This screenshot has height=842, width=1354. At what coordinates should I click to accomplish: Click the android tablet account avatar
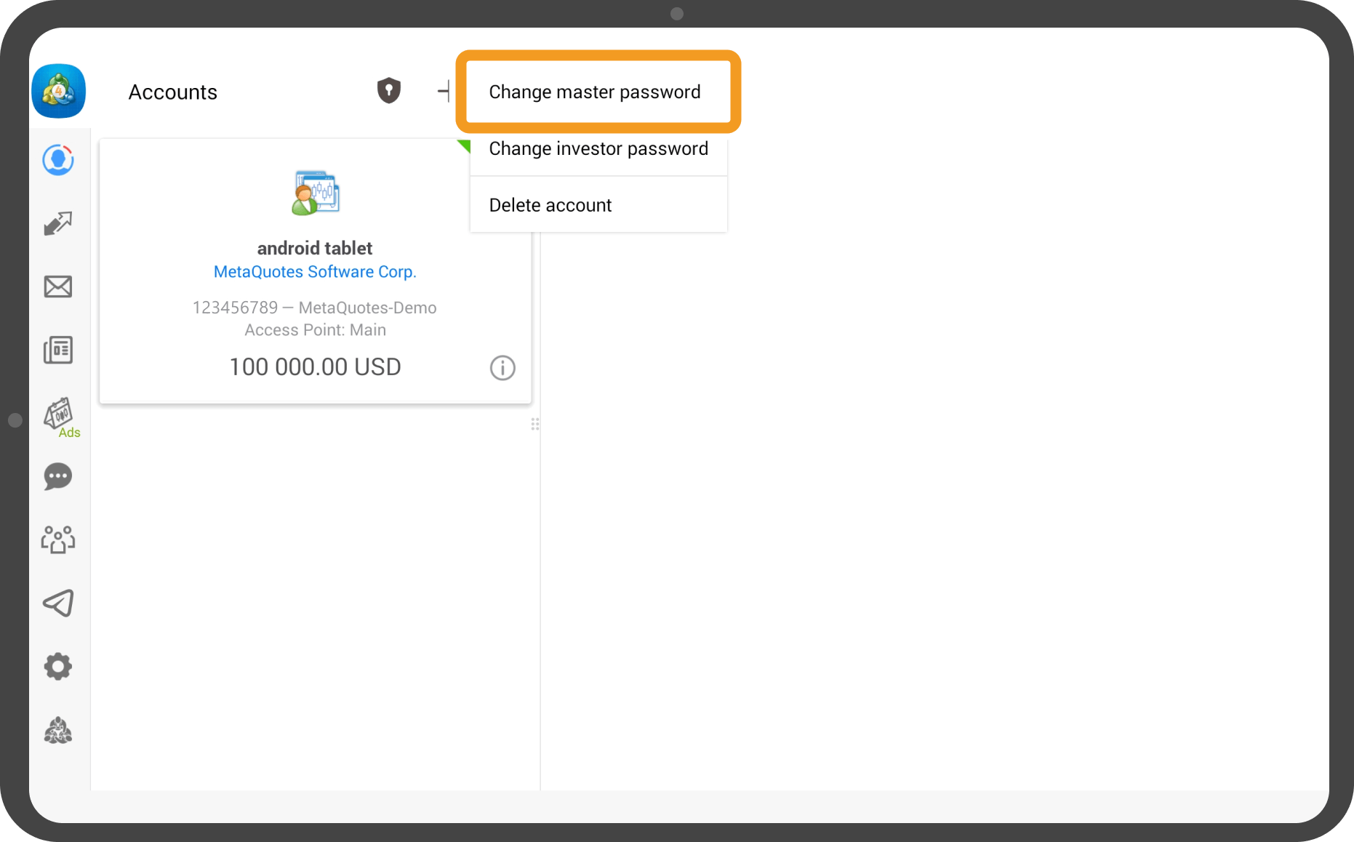pyautogui.click(x=316, y=193)
